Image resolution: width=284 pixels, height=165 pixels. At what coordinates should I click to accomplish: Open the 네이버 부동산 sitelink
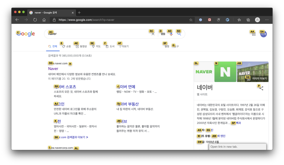(127, 104)
